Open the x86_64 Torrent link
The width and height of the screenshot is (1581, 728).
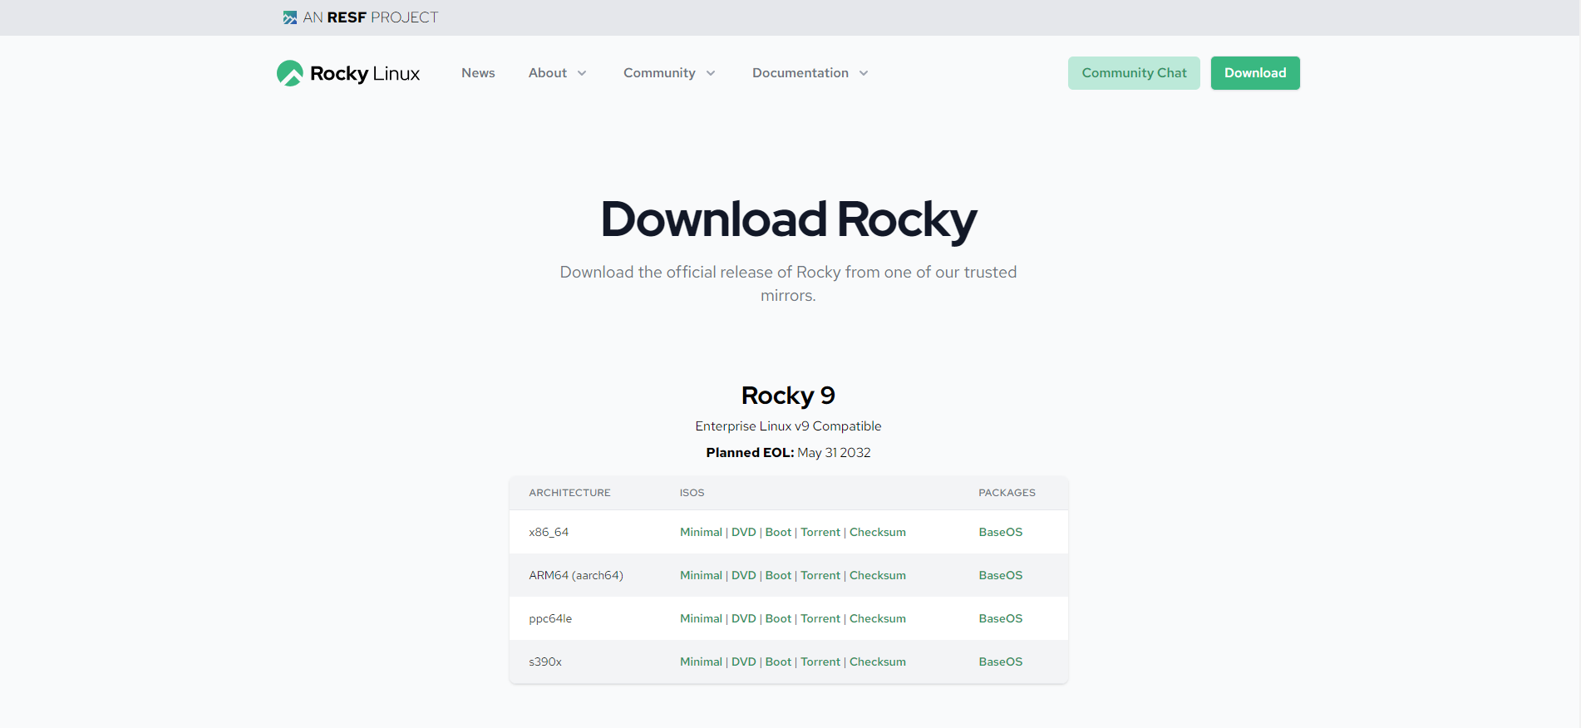[x=820, y=532]
